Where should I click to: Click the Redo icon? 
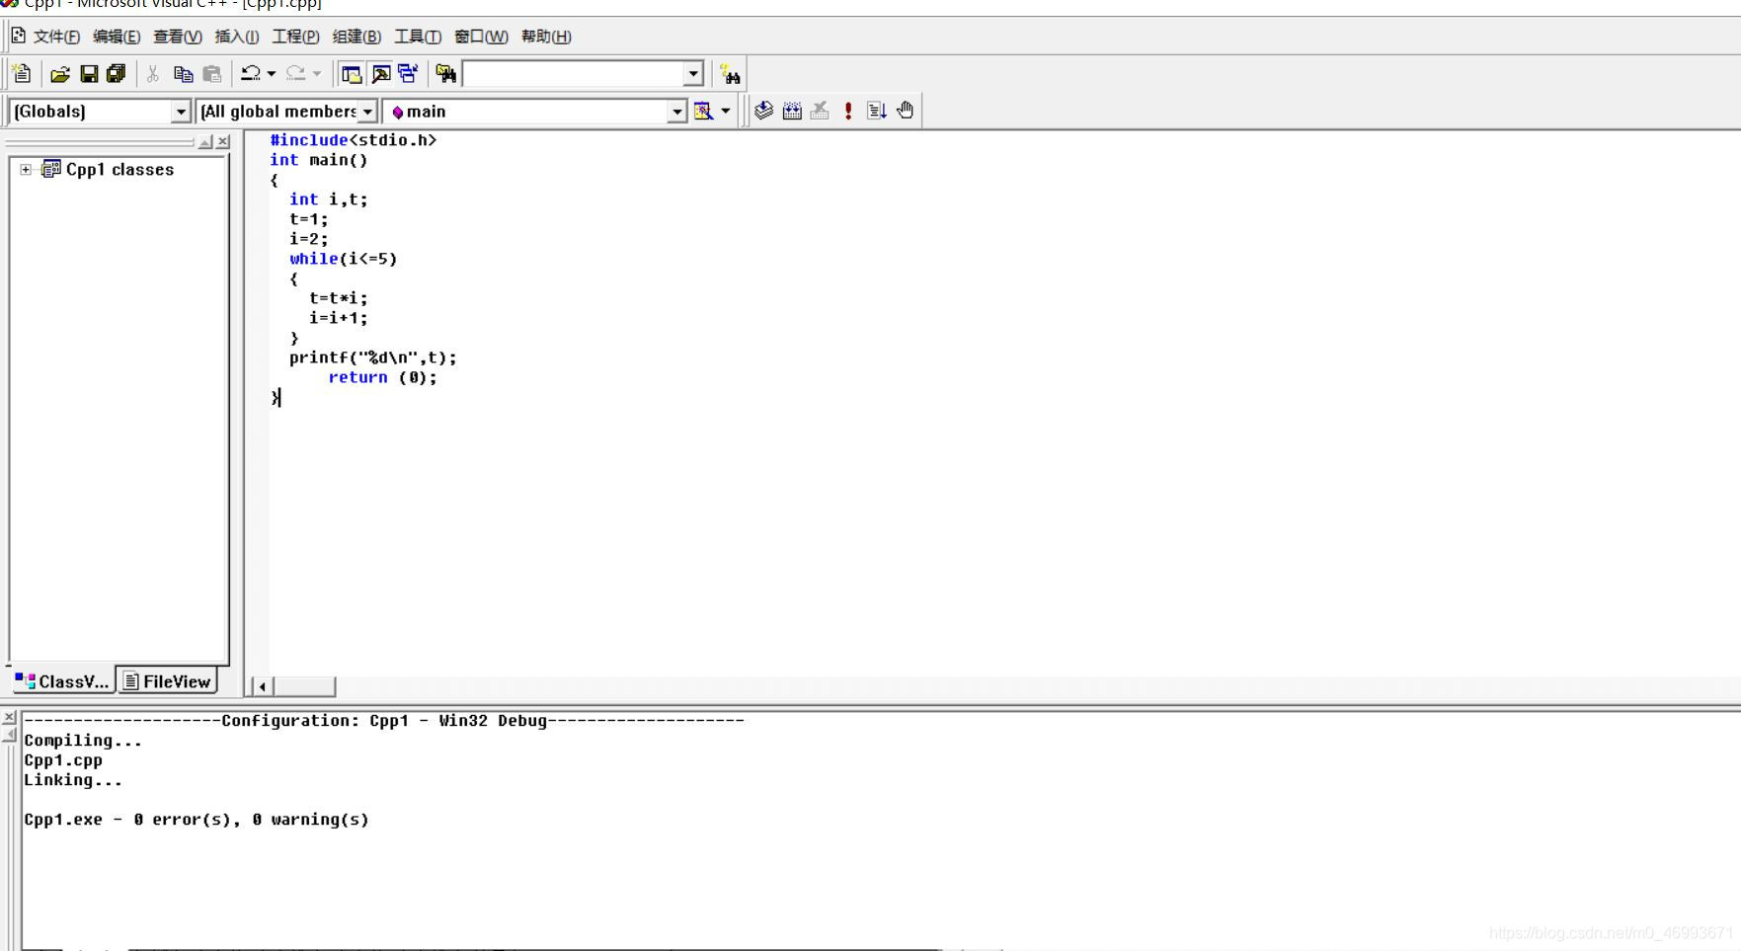295,74
